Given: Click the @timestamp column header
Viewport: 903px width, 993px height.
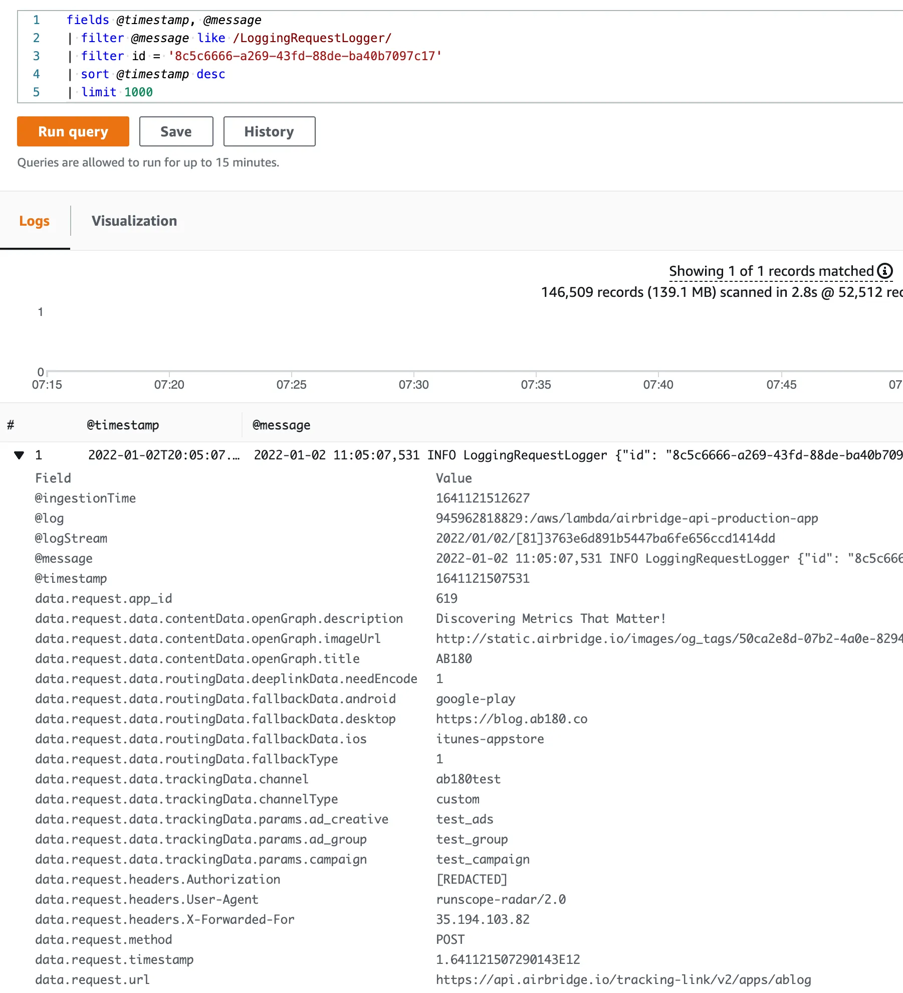Looking at the screenshot, I should point(123,425).
